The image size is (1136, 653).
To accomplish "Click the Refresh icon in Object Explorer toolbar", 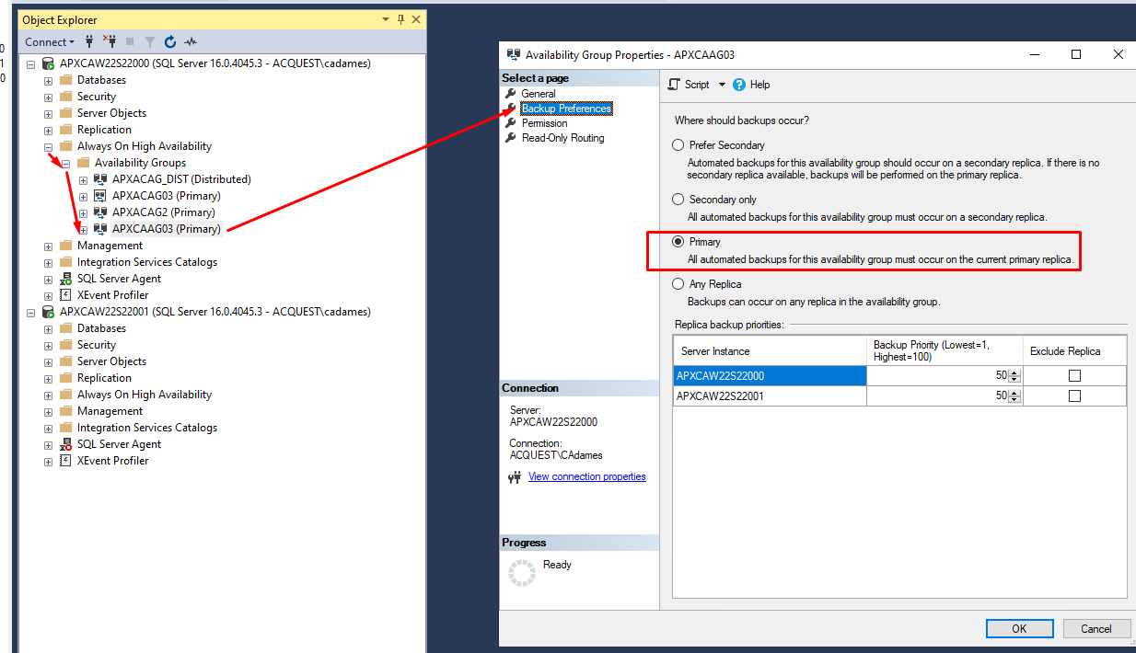I will (170, 41).
